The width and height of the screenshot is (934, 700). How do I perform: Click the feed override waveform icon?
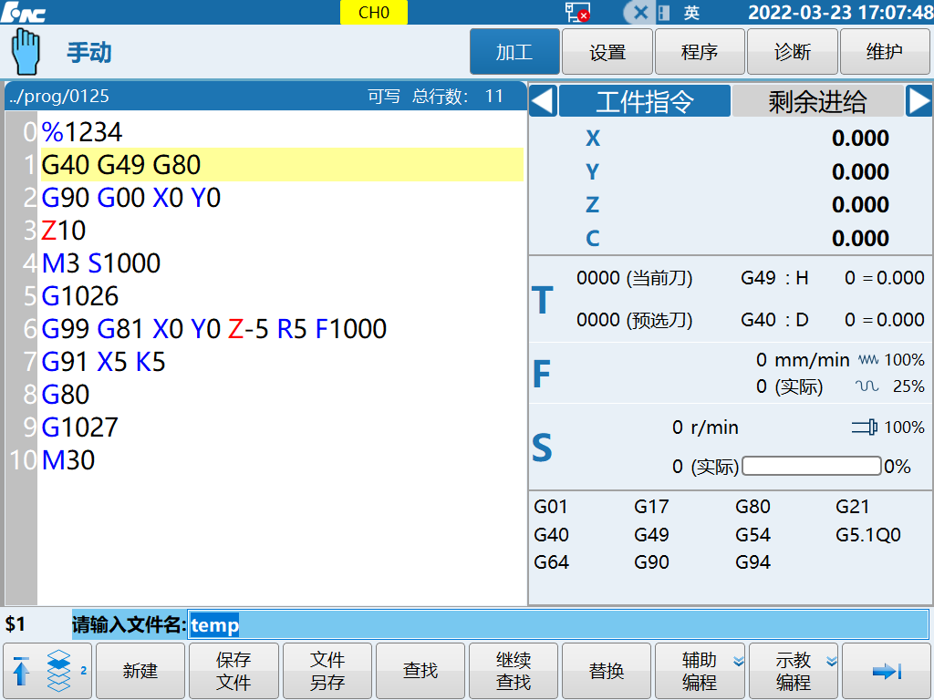pyautogui.click(x=868, y=360)
